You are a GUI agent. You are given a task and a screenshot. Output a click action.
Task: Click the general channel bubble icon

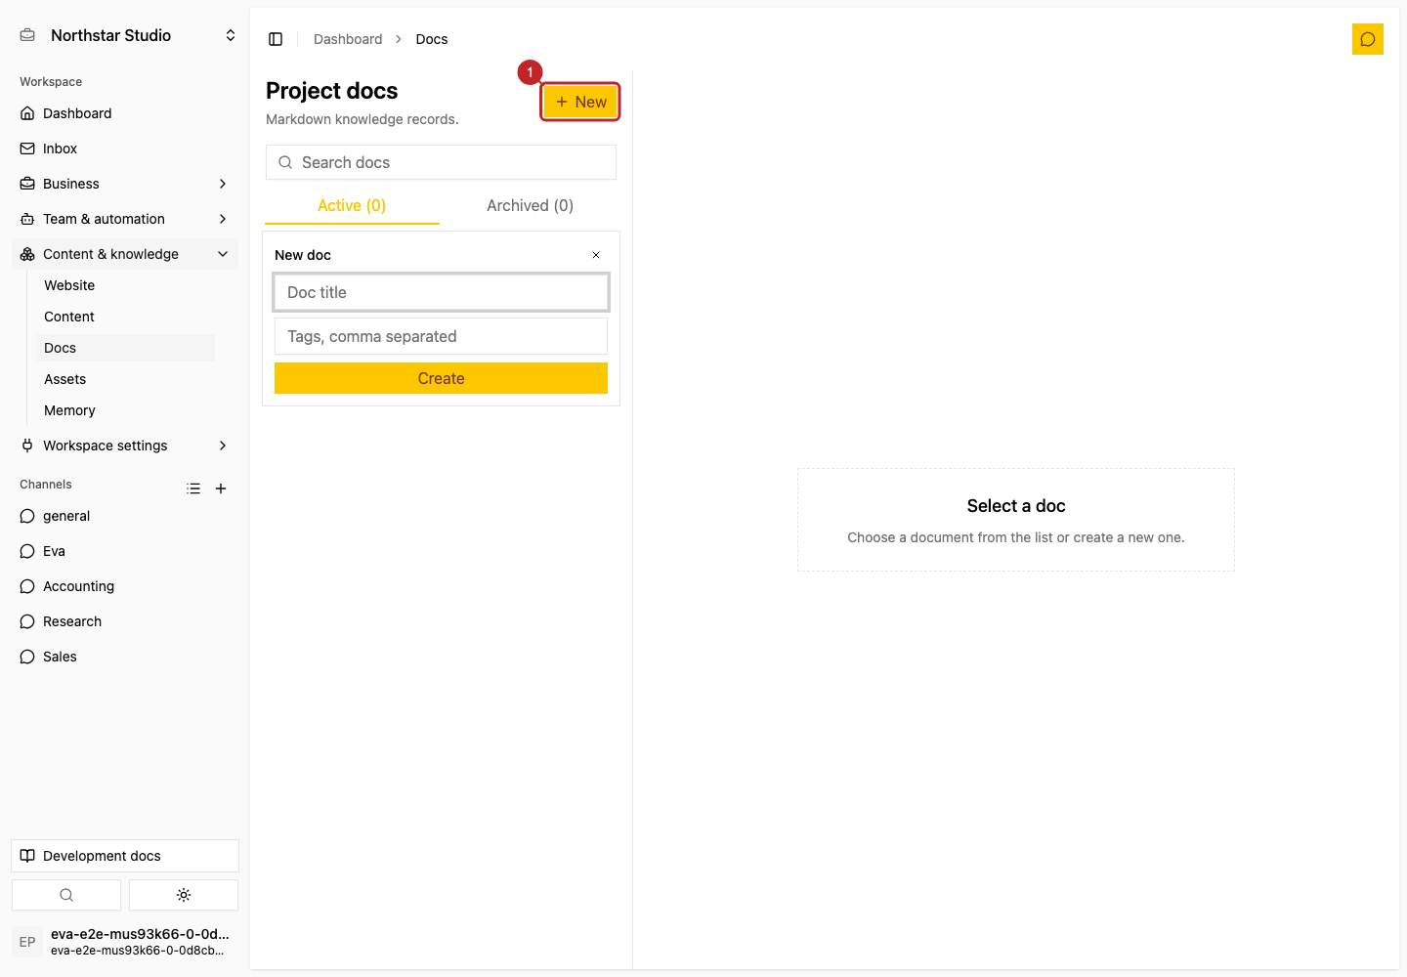[27, 516]
